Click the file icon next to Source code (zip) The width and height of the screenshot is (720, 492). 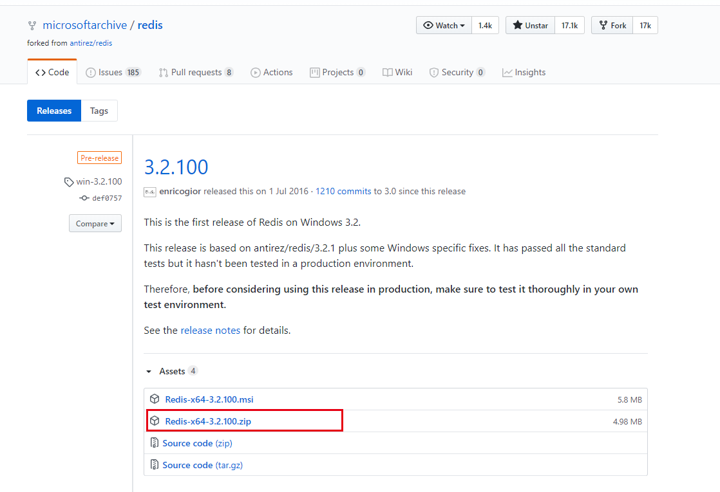(x=155, y=443)
